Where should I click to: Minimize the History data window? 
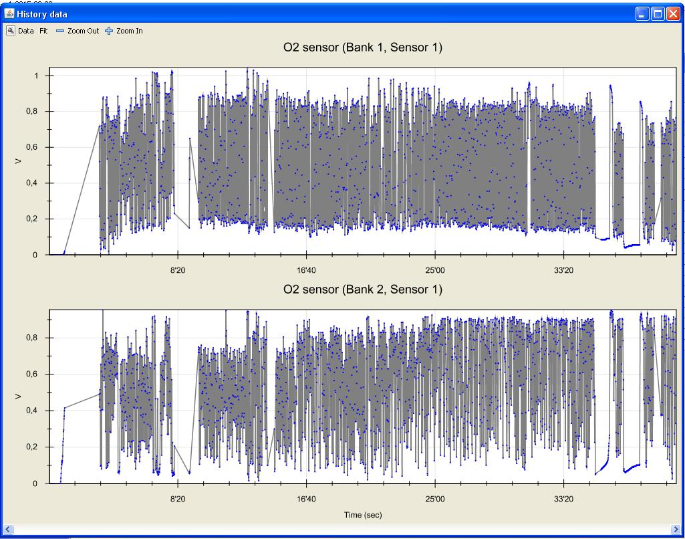642,14
